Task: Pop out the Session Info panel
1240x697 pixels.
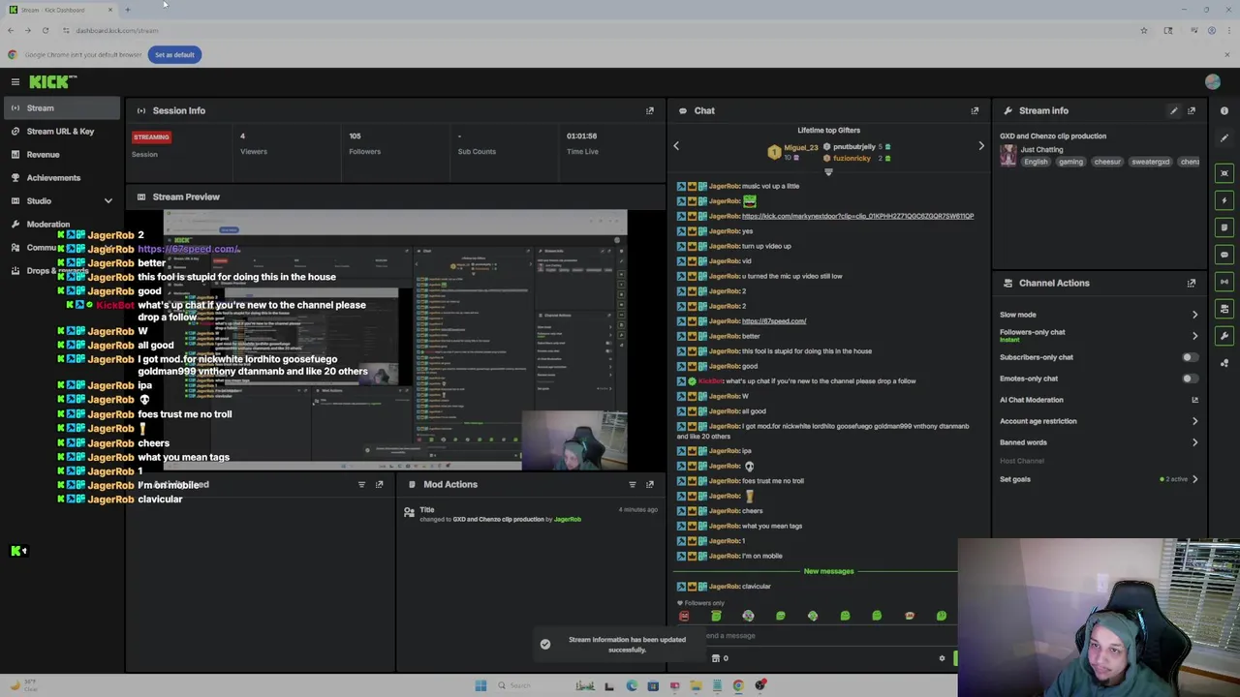Action: click(x=650, y=110)
